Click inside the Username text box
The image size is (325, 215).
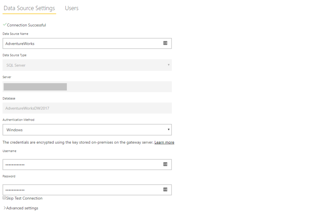[83, 164]
